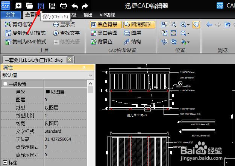Print the drawing using printer icon

(64, 6)
